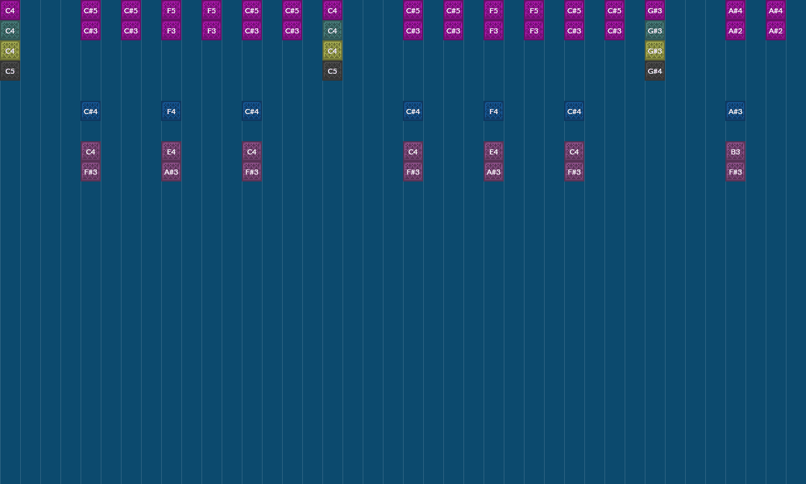Select the leftmost E4 note block
The width and height of the screenshot is (806, 484).
171,152
